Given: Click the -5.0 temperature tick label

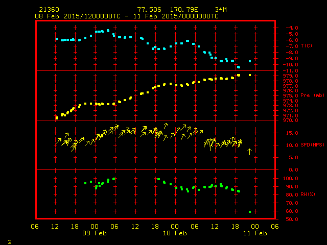Looking at the screenshot, I should click(x=292, y=34).
